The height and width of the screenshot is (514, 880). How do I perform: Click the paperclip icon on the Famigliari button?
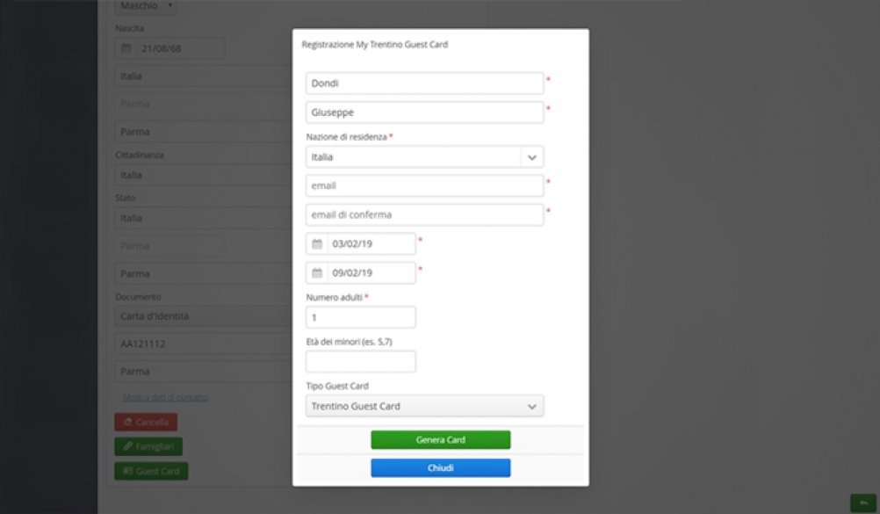pos(127,446)
